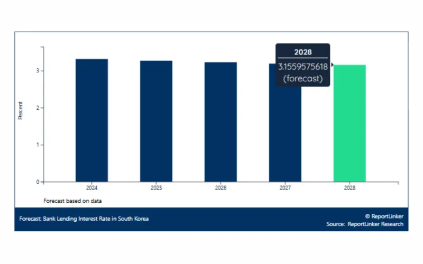Click the 2026 dark blue bar
Image resolution: width=423 pixels, height=264 pixels.
(x=220, y=122)
